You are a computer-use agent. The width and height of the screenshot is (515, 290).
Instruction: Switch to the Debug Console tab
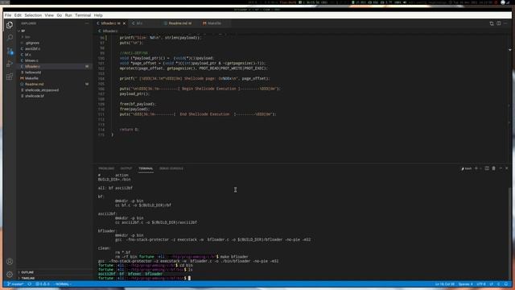click(x=171, y=168)
